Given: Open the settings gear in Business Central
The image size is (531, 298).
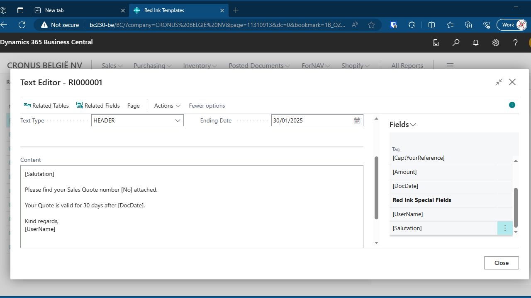Looking at the screenshot, I should pyautogui.click(x=496, y=42).
